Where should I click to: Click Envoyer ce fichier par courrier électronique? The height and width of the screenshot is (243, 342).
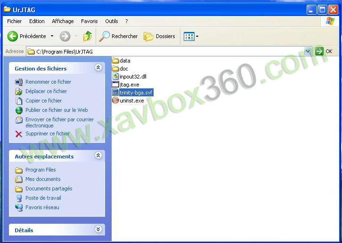point(59,123)
